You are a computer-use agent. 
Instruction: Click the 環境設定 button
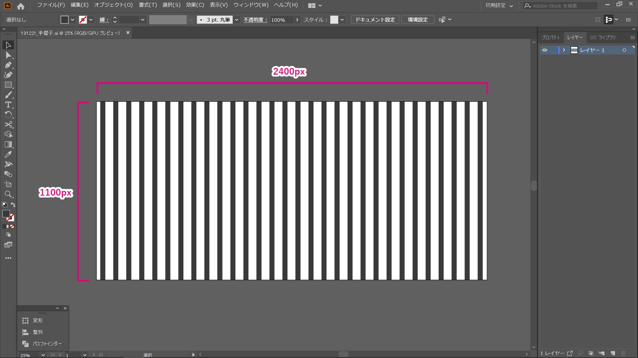[418, 20]
